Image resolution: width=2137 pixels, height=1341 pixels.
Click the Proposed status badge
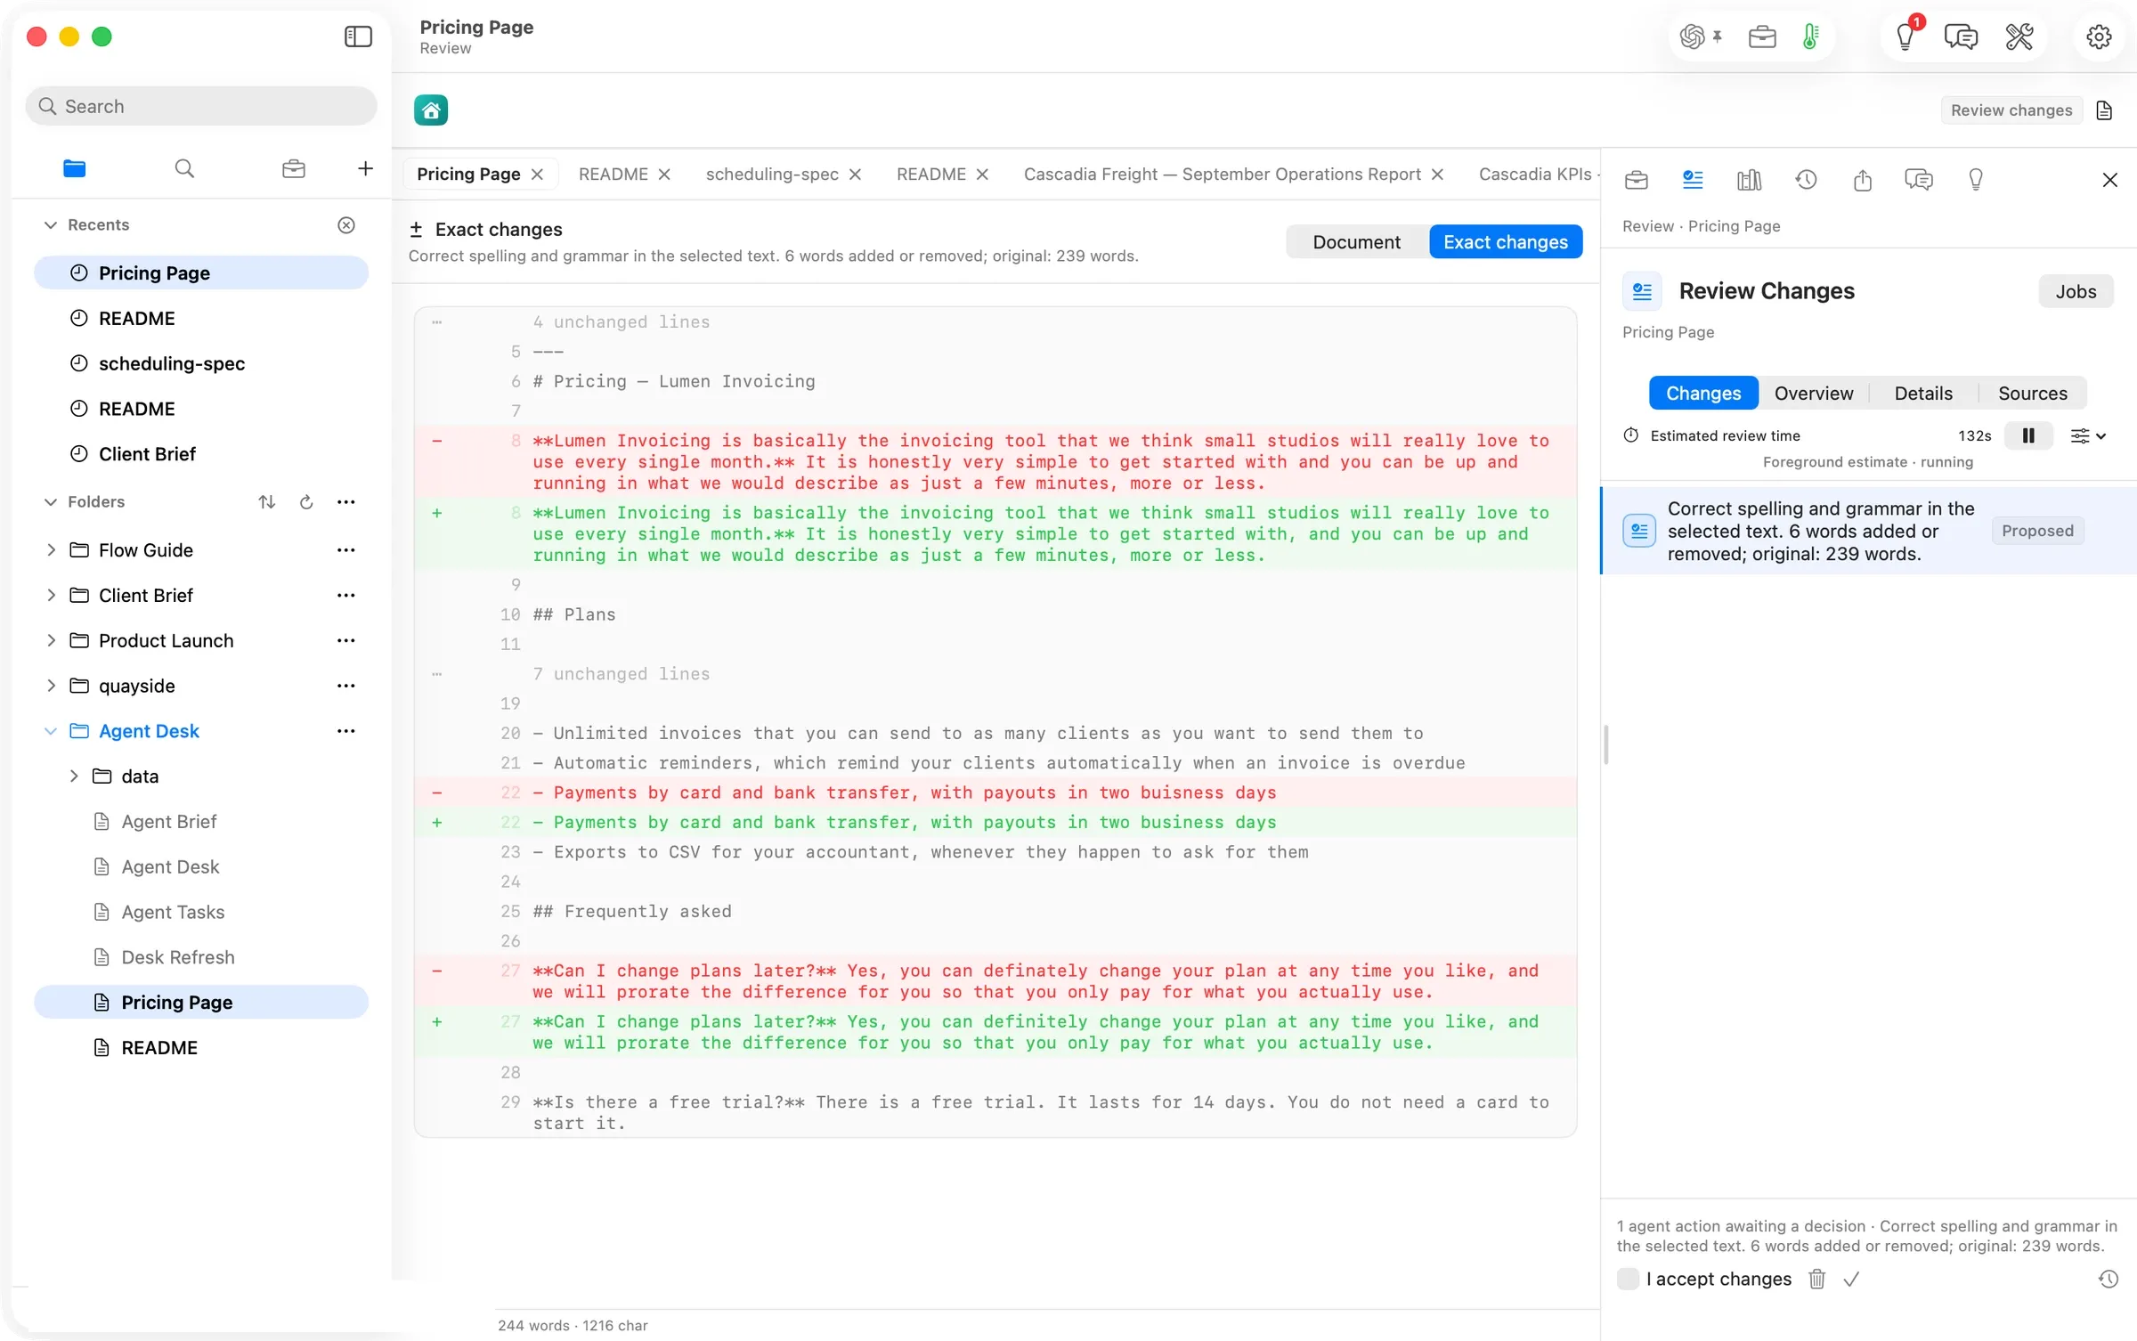tap(2037, 531)
